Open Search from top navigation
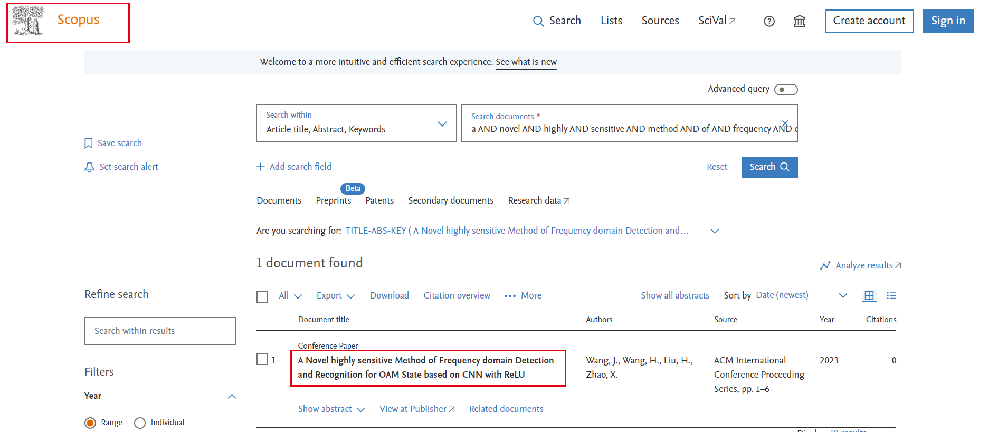Viewport: 988px width, 432px height. [x=557, y=21]
